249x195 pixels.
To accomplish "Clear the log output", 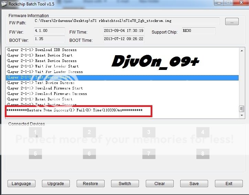I will click(160, 184).
